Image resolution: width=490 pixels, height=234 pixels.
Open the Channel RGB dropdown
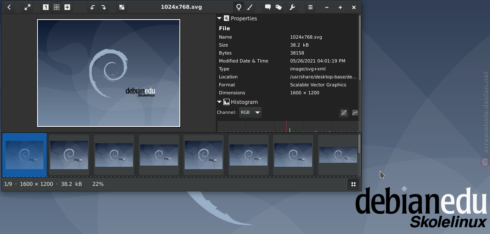(250, 113)
